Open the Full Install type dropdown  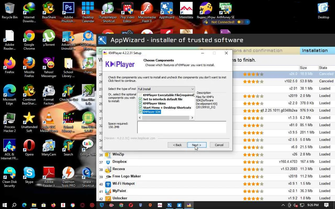point(166,89)
